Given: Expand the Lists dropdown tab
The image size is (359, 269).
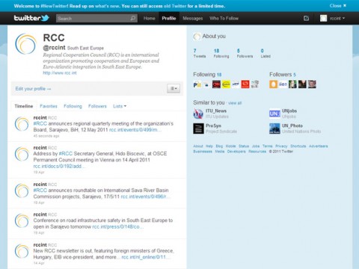Looking at the screenshot, I should click(120, 106).
